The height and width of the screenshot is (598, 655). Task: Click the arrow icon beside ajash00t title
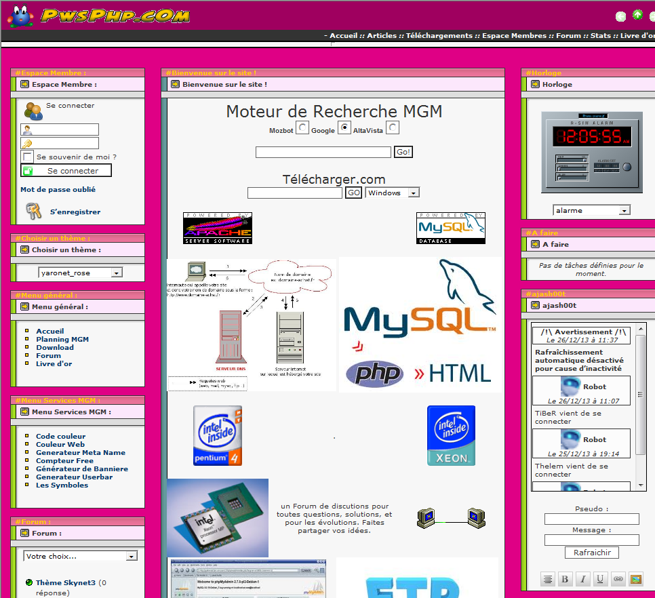coord(535,305)
